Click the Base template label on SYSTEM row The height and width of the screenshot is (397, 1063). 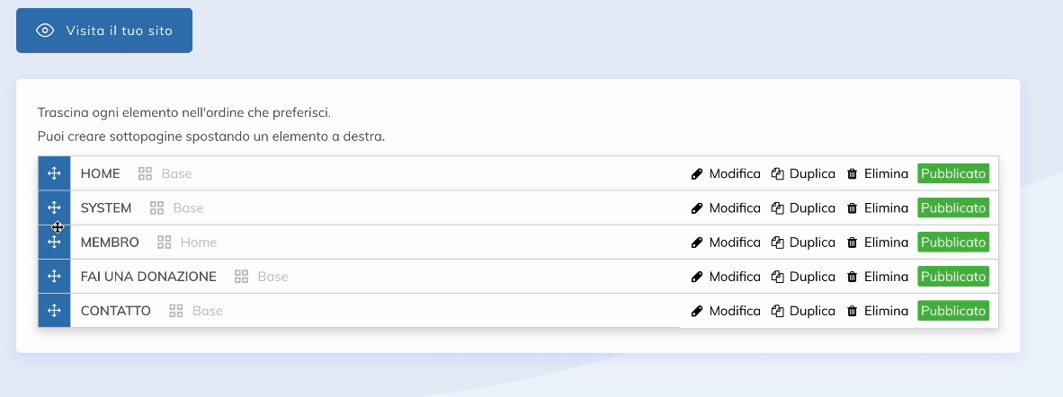tap(188, 208)
